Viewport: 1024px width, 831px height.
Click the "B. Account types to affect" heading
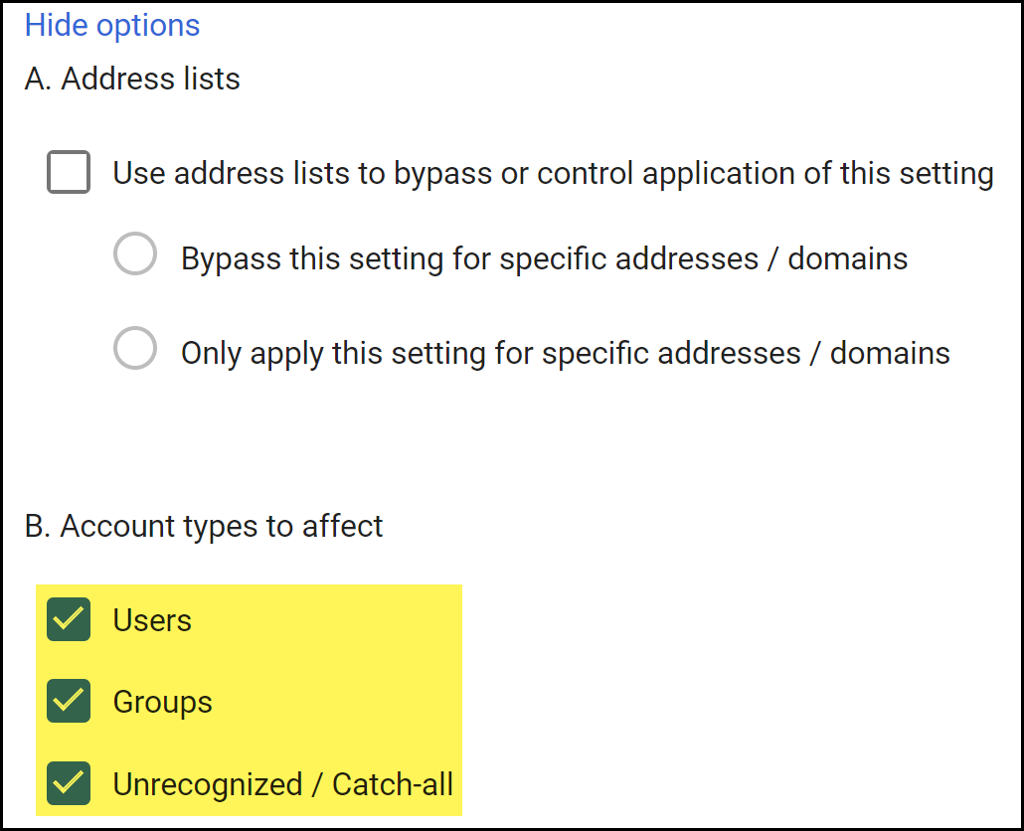(x=204, y=526)
